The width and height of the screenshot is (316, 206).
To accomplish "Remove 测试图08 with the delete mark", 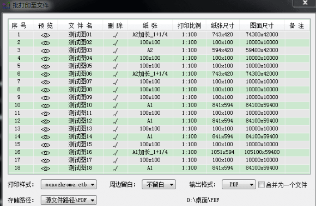I will 116,90.
